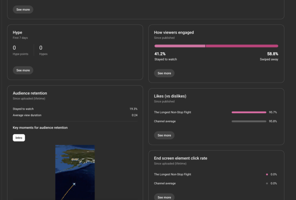Open See more in Hype card
The image size is (296, 200).
[23, 70]
